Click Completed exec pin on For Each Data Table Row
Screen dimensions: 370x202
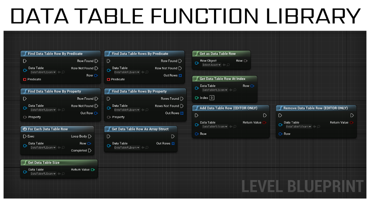click(x=90, y=150)
